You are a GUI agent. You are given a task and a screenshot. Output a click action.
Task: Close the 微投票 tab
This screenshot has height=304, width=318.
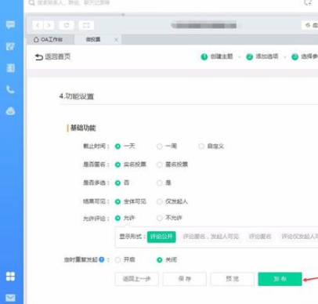116,39
